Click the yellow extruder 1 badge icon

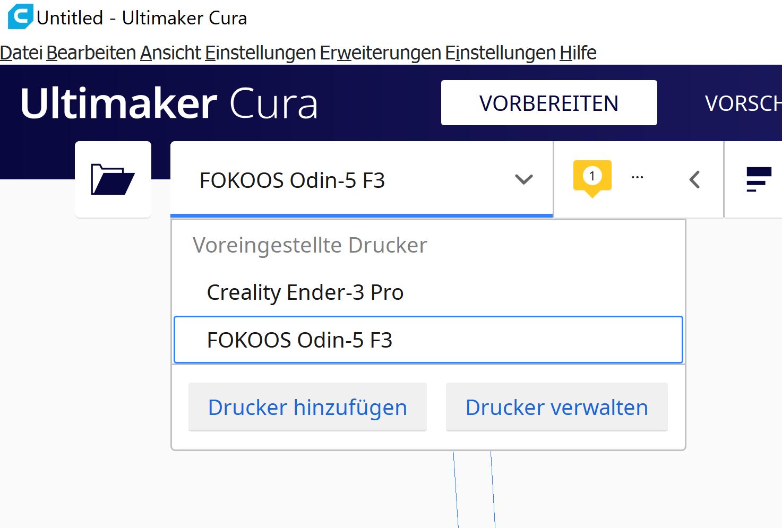[592, 178]
